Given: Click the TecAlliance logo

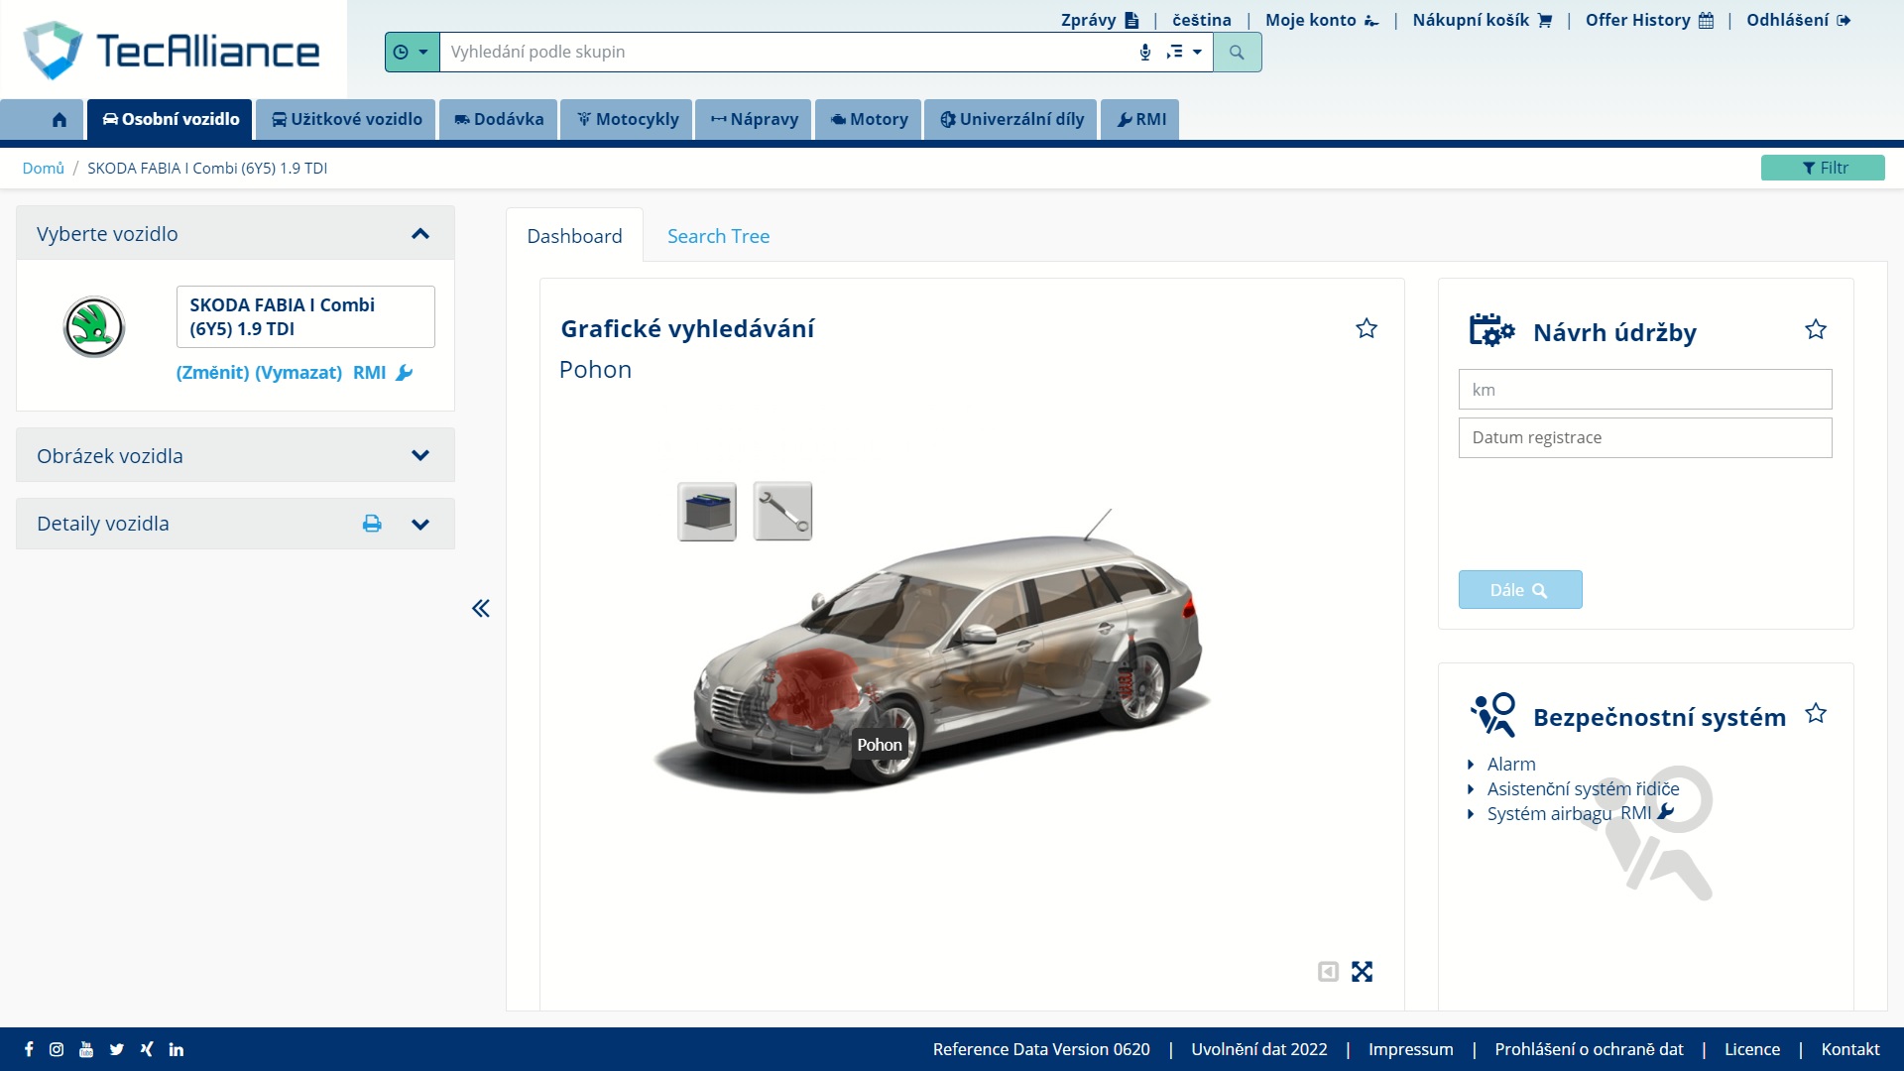Looking at the screenshot, I should point(172,50).
